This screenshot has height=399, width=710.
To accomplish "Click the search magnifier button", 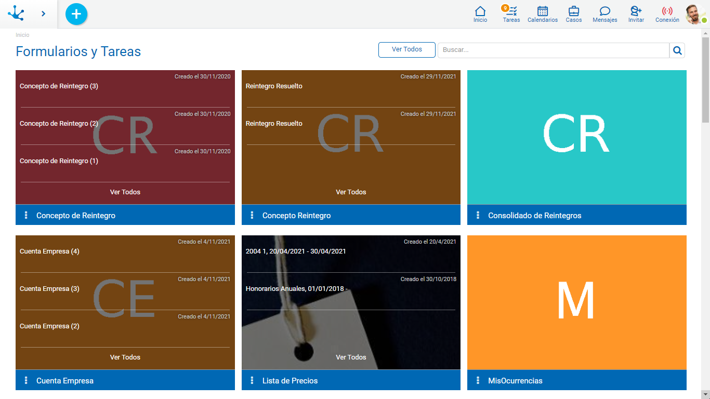I will [677, 50].
